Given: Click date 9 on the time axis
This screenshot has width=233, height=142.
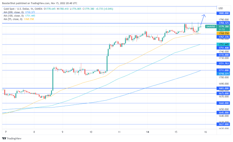Looking at the screenshot, I should [x=63, y=132].
